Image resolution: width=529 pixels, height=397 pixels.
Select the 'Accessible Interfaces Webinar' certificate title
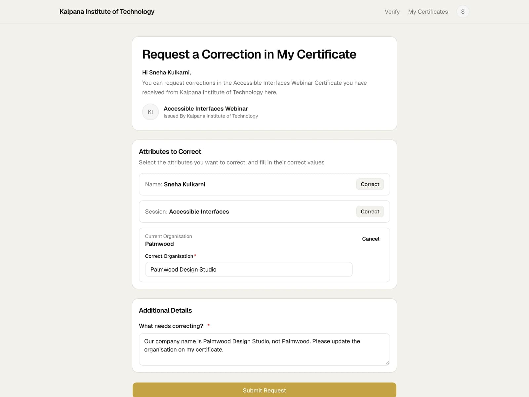(206, 109)
